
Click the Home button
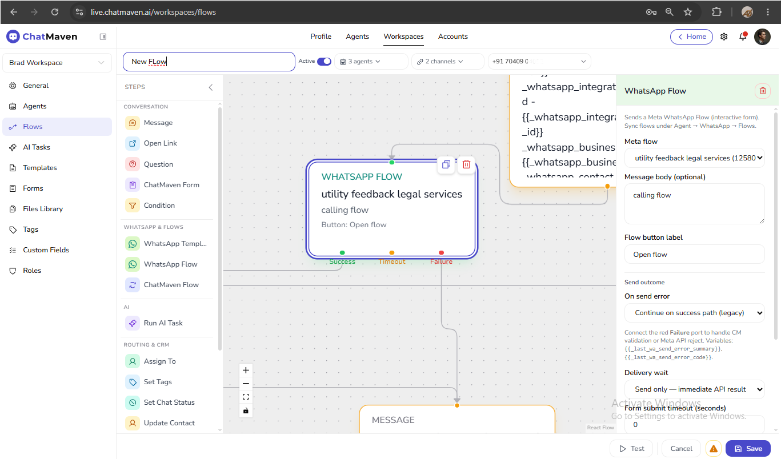691,37
